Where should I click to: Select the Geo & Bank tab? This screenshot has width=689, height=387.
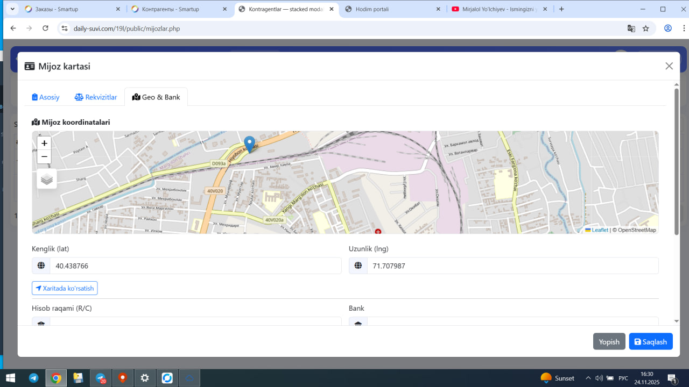[x=156, y=97]
